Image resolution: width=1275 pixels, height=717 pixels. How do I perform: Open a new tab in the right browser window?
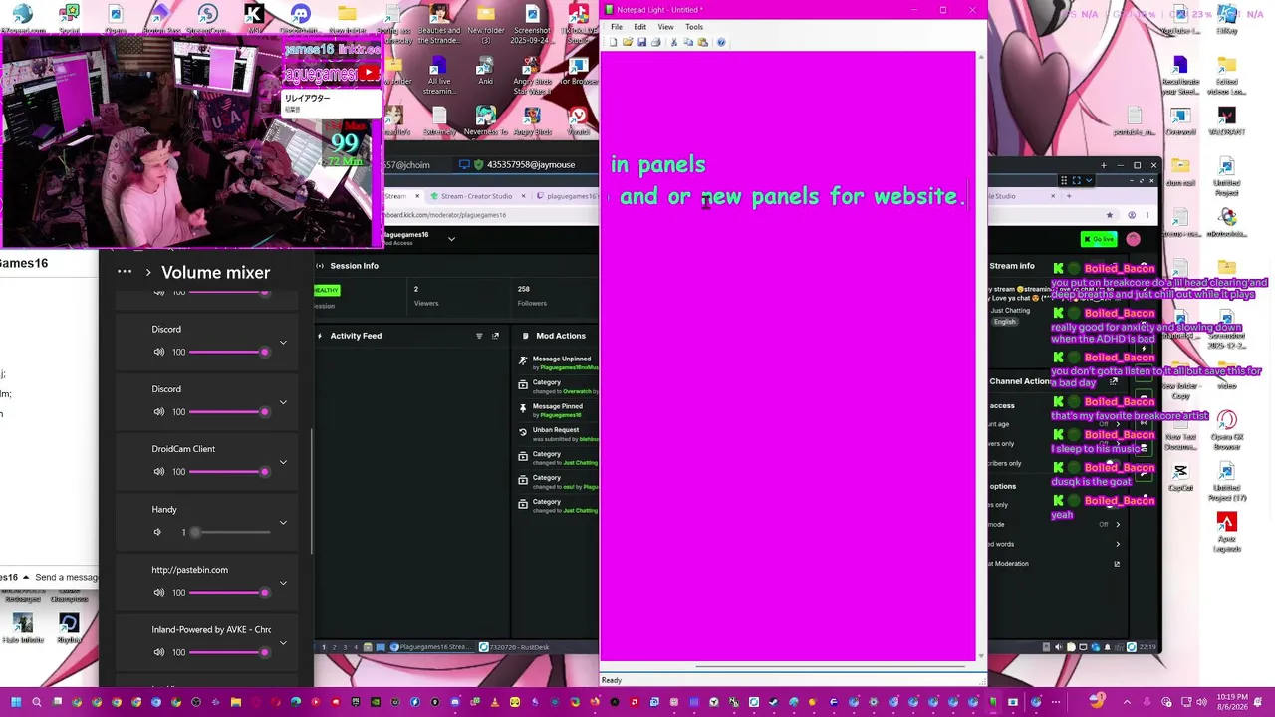coord(1069,196)
